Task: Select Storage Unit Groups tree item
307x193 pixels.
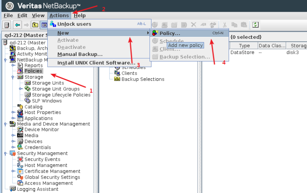Action: (56, 89)
